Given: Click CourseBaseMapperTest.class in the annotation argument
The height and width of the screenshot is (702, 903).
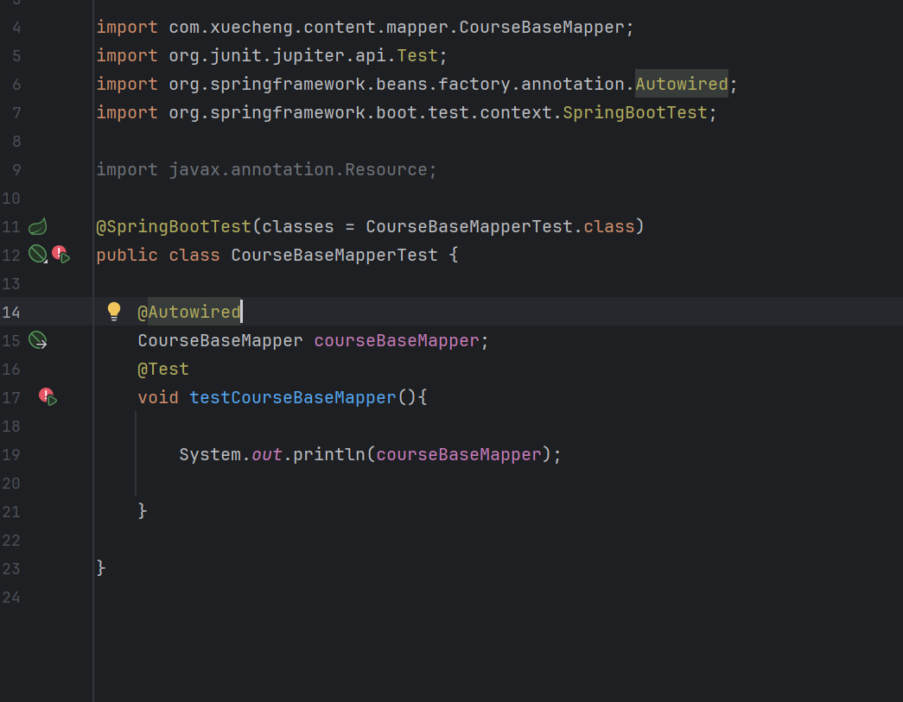Looking at the screenshot, I should point(499,227).
